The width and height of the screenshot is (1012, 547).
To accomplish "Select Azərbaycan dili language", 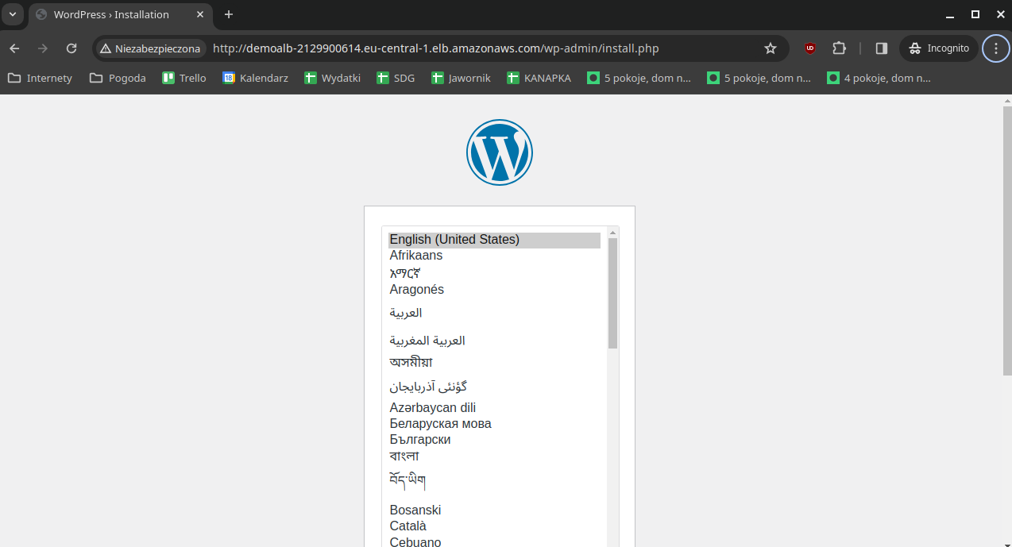I will pyautogui.click(x=494, y=408).
